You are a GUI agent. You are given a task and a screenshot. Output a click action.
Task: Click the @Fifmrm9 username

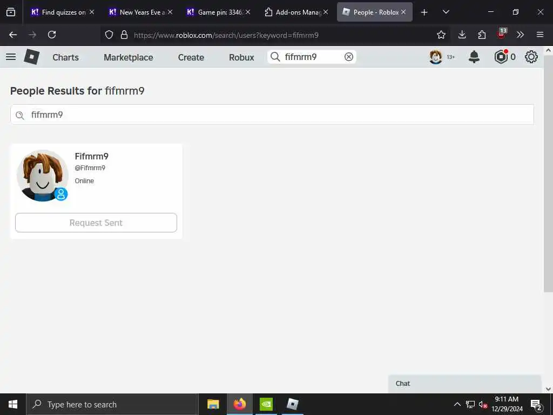pyautogui.click(x=90, y=168)
